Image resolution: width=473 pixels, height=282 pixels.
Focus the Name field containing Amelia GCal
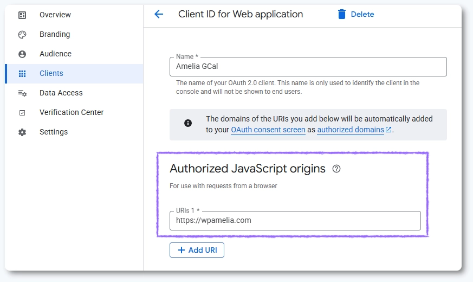(308, 67)
